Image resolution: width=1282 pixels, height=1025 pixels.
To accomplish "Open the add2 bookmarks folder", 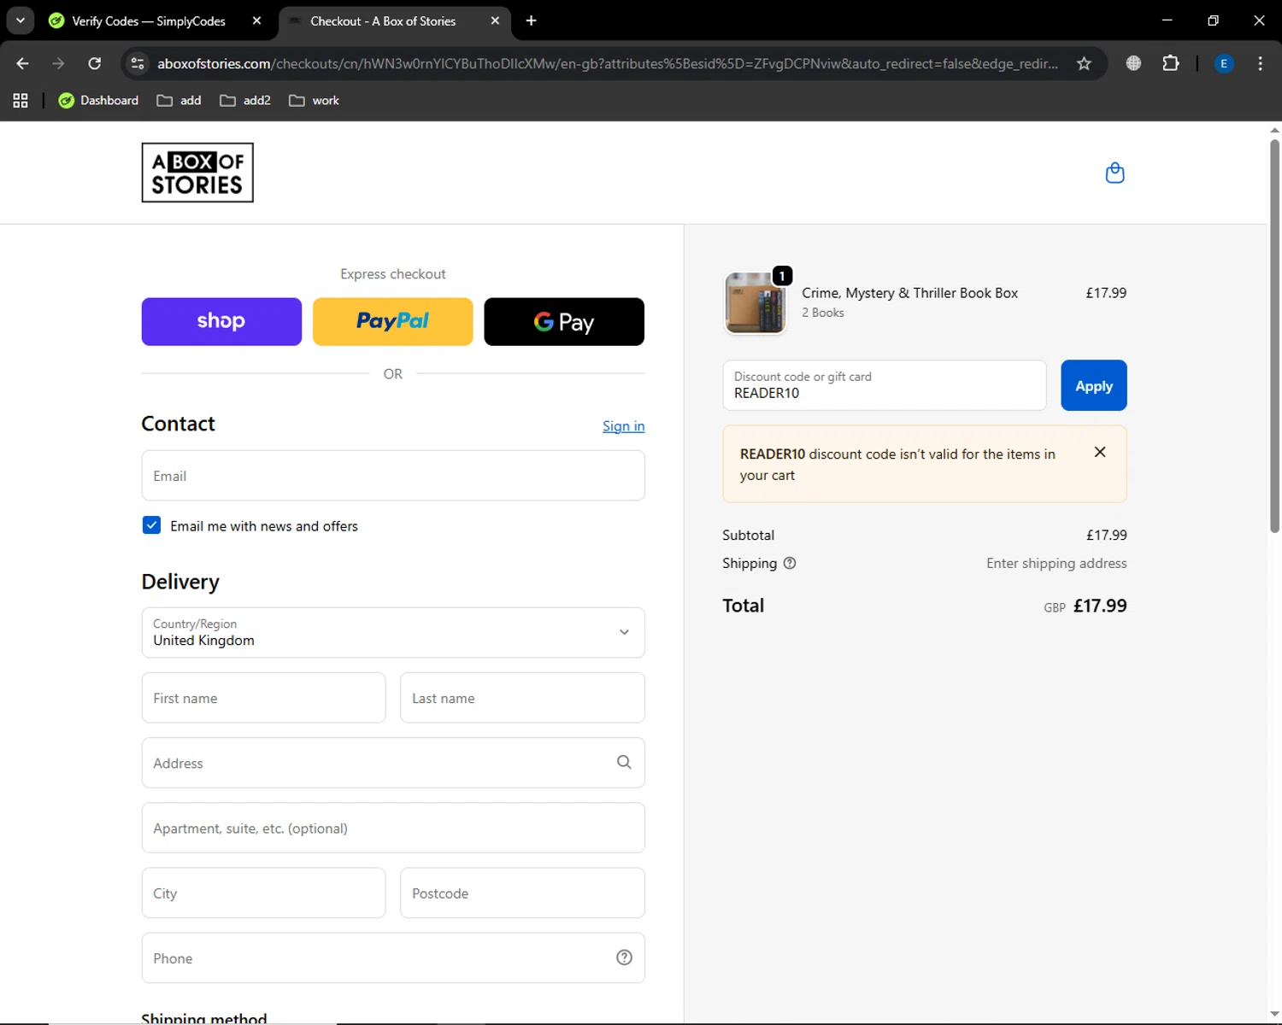I will (245, 101).
